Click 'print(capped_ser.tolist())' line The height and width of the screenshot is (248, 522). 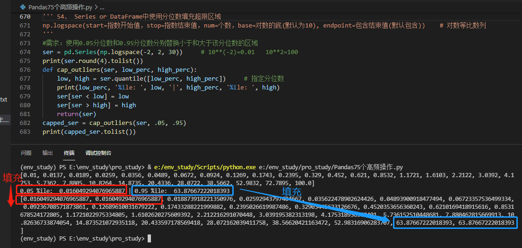(x=89, y=132)
